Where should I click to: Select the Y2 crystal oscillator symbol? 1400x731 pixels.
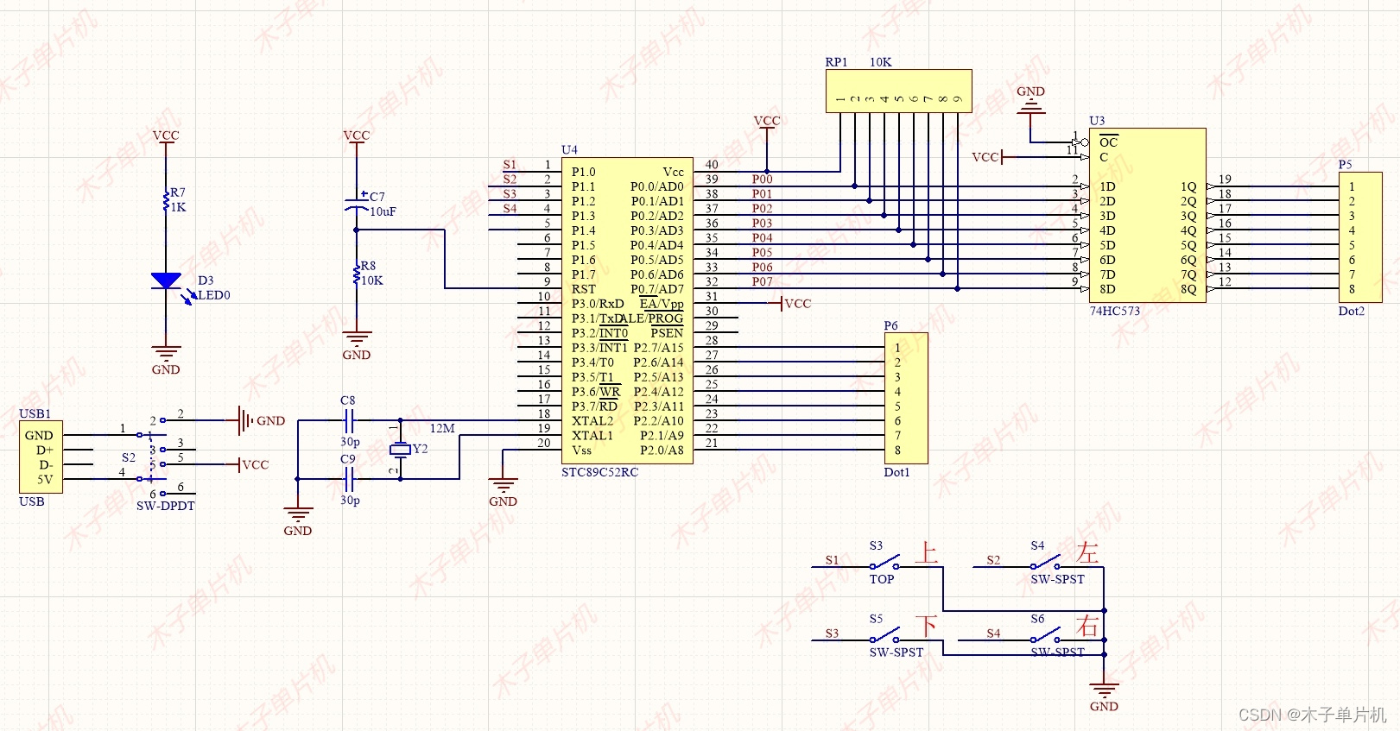(399, 450)
